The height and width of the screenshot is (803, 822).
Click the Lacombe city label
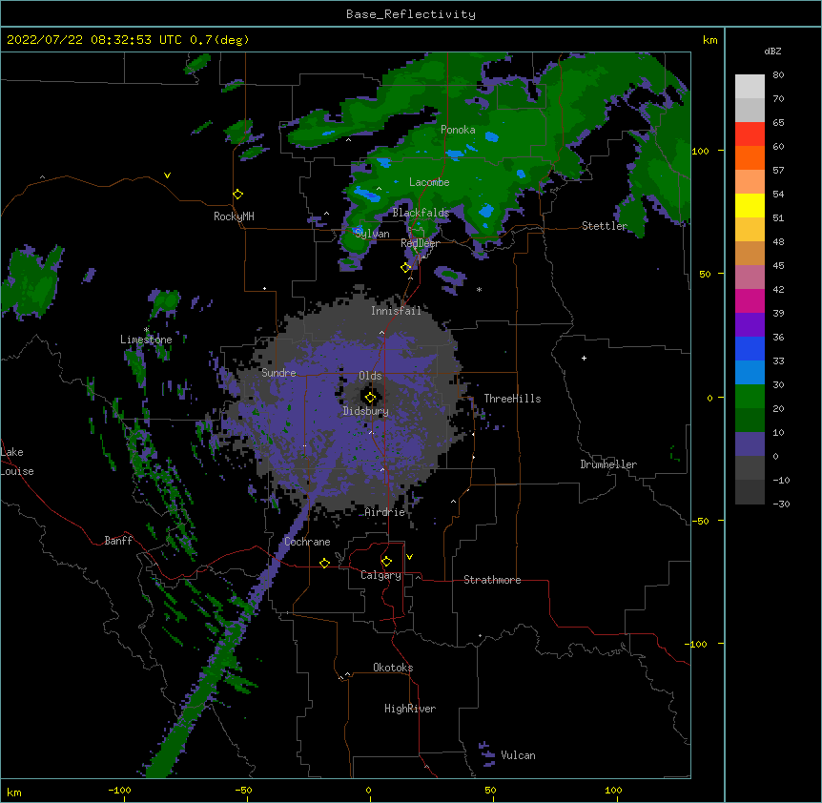429,182
